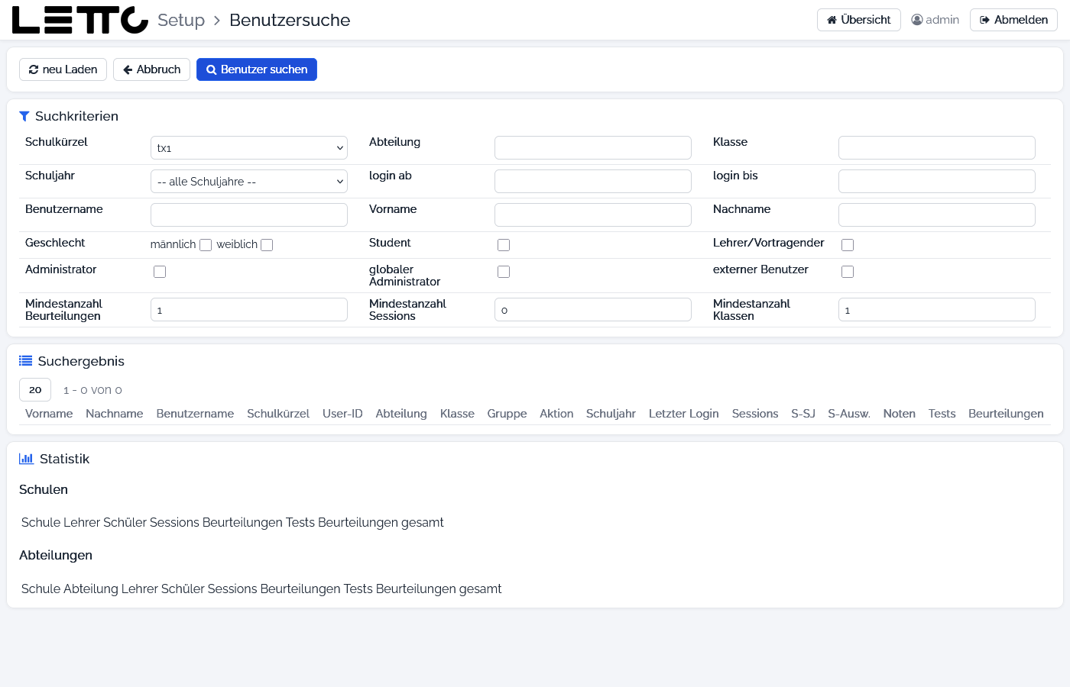Tick the männlich checkbox
This screenshot has width=1070, height=687.
pos(206,245)
